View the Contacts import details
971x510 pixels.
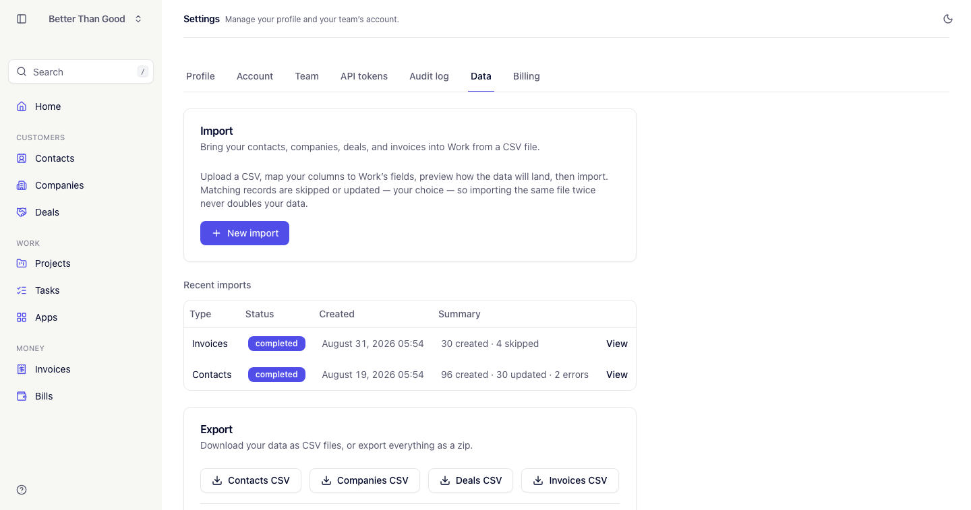coord(617,375)
